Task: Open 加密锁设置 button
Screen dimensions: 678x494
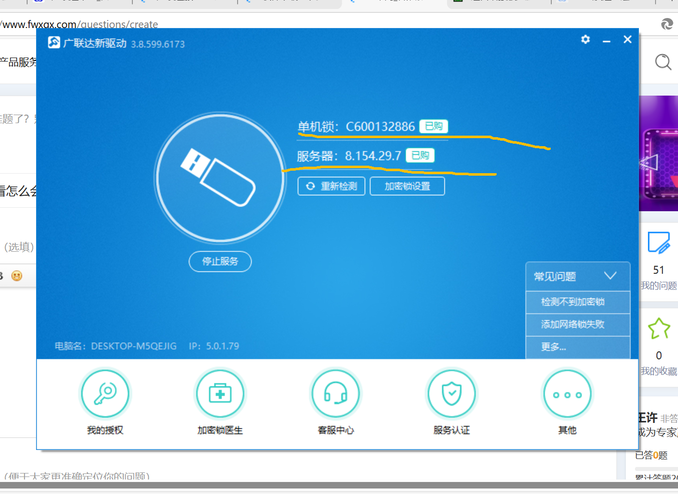Action: coord(407,186)
